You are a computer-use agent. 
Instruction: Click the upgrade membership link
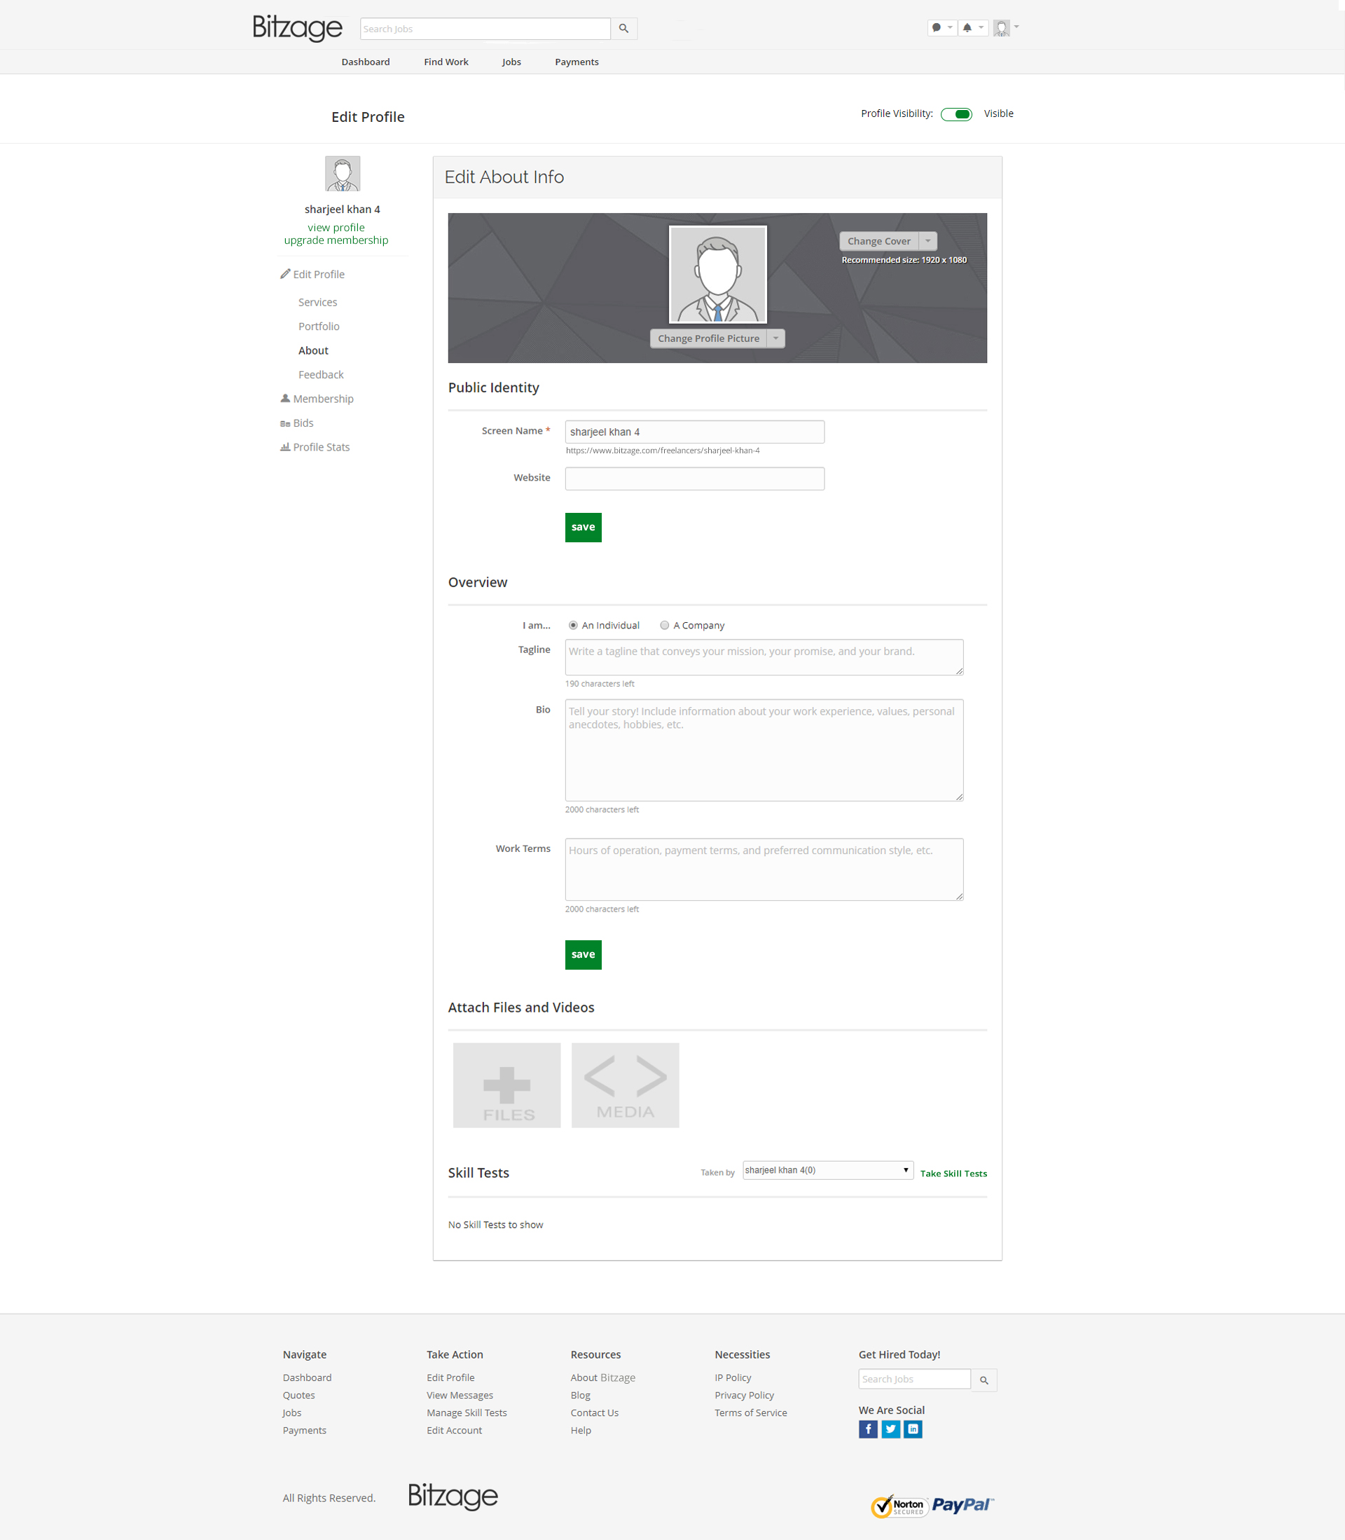pyautogui.click(x=336, y=240)
